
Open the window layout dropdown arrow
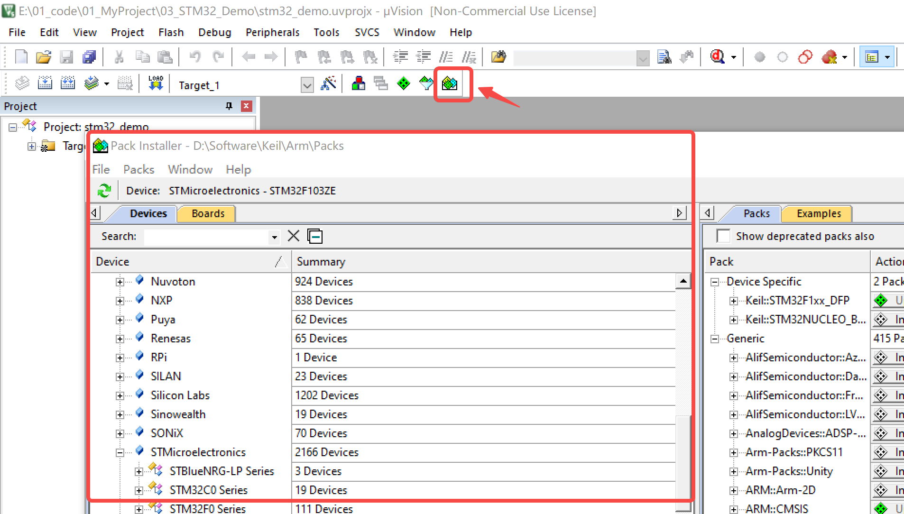click(887, 57)
